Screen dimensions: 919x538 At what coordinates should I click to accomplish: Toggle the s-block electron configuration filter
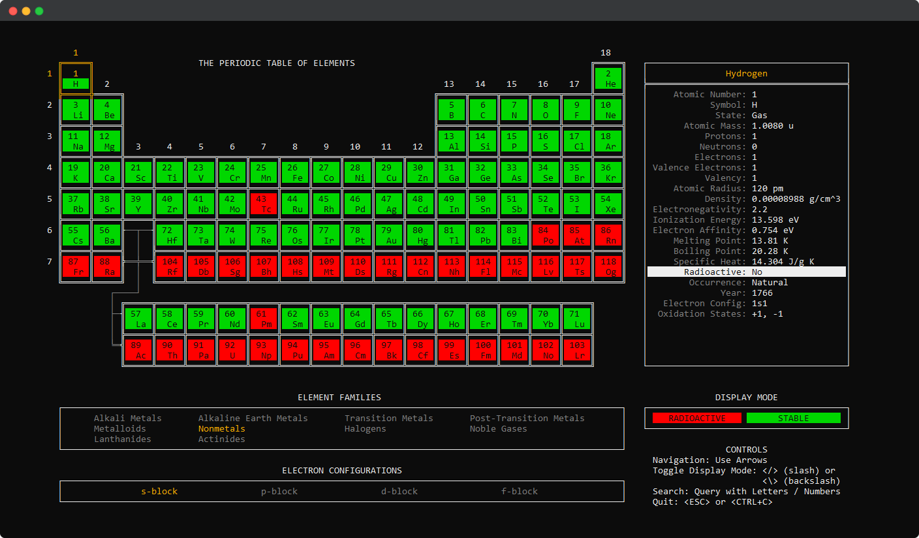[x=159, y=491]
